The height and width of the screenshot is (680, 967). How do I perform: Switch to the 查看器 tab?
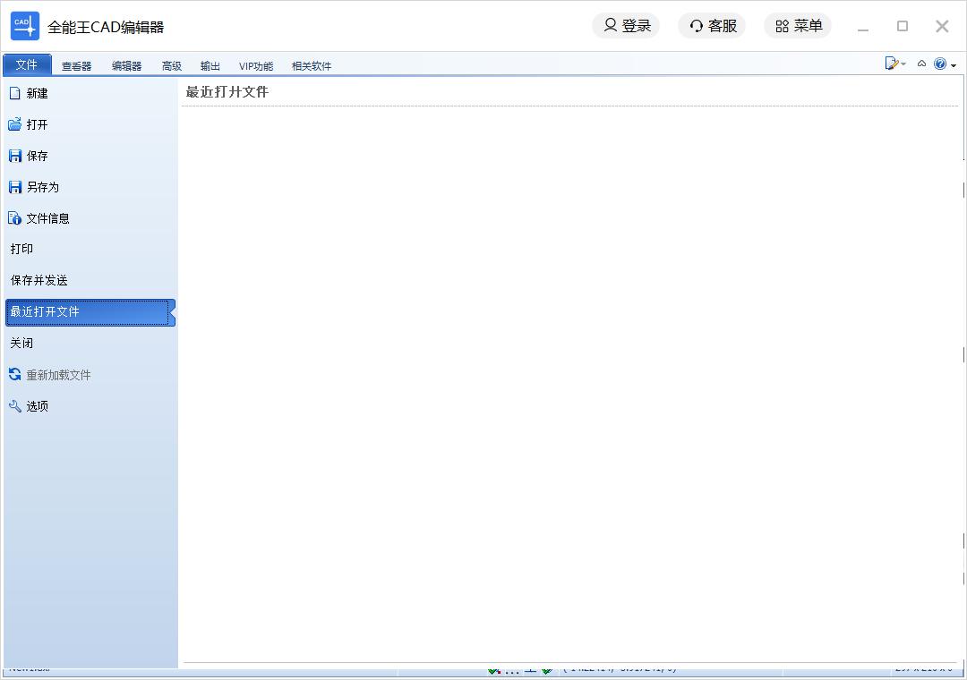pyautogui.click(x=76, y=66)
